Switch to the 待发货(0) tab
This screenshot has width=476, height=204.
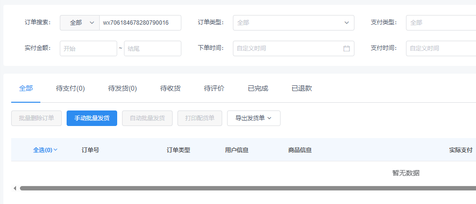[123, 88]
